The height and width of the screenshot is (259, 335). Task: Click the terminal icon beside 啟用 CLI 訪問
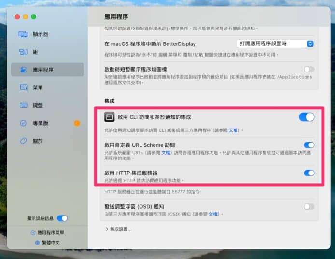pos(110,117)
